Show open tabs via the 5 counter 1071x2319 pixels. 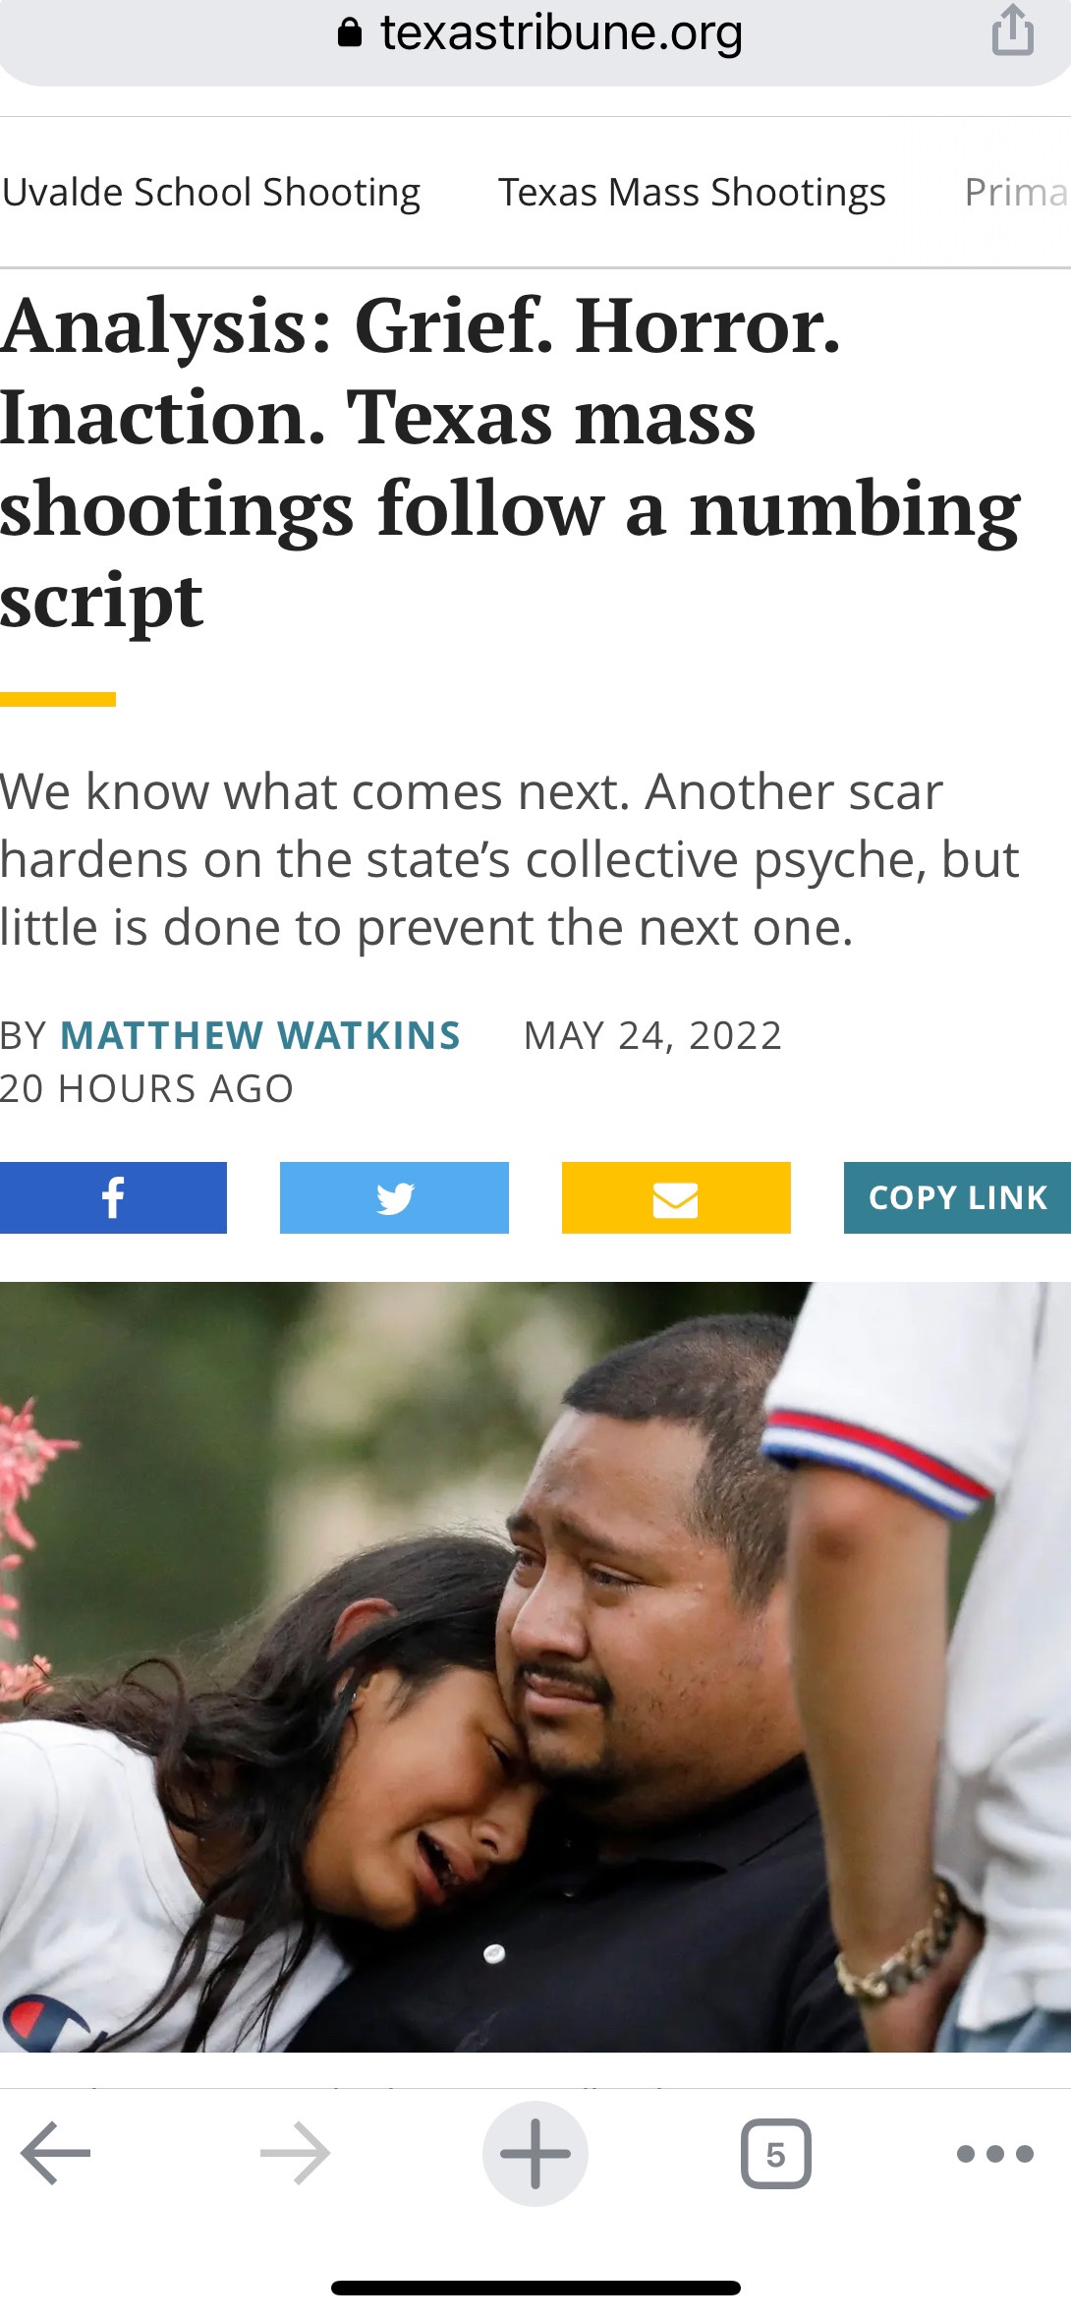click(776, 2154)
